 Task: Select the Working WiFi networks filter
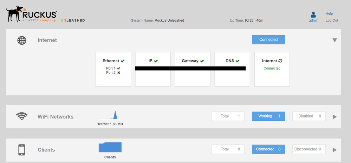pyautogui.click(x=268, y=116)
